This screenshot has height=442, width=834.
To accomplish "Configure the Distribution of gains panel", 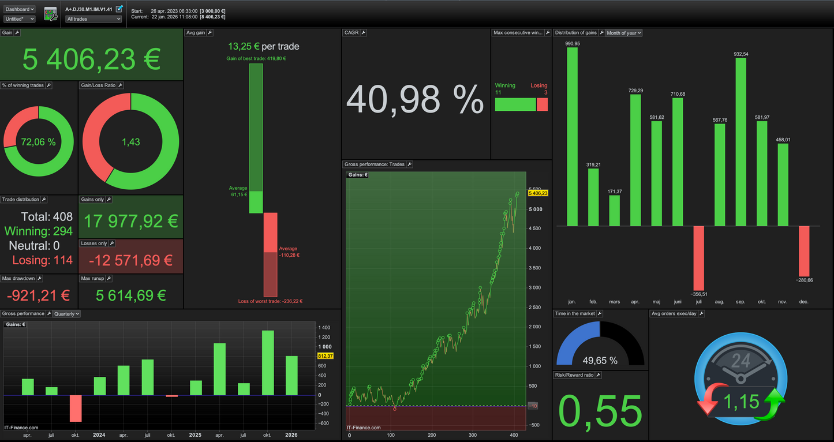I will click(601, 32).
